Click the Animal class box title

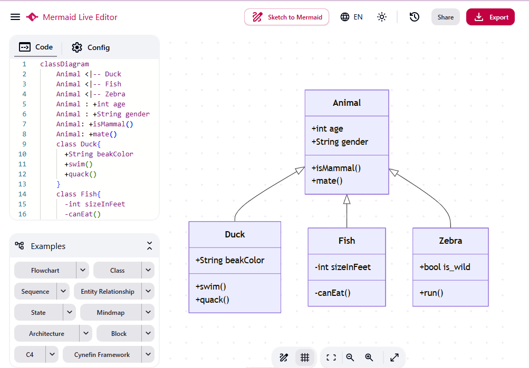pos(347,103)
